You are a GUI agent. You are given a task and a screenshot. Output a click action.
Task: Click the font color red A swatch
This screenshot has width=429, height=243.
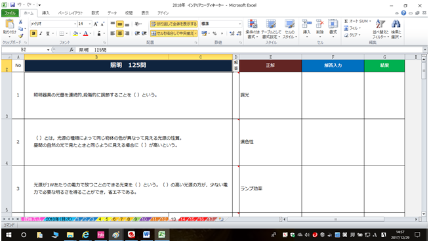pyautogui.click(x=85, y=33)
